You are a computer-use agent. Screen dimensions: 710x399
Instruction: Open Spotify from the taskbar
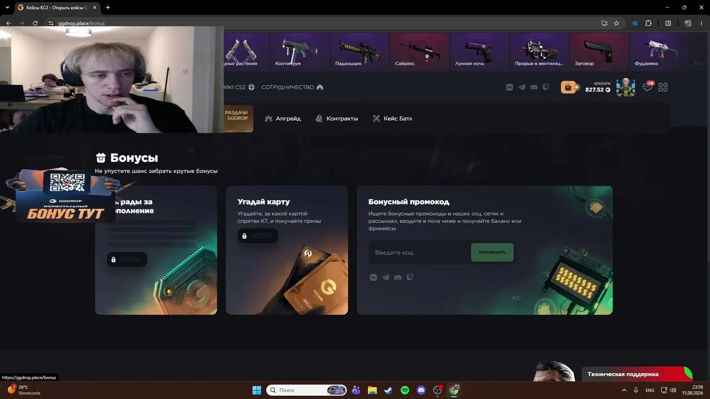pos(405,390)
